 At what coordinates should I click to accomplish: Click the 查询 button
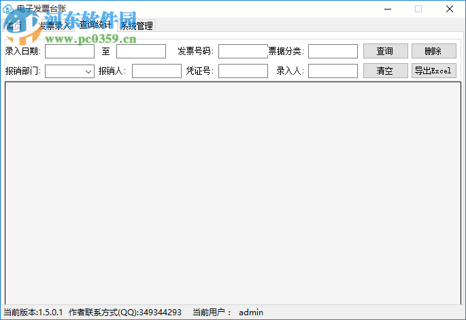tap(386, 51)
